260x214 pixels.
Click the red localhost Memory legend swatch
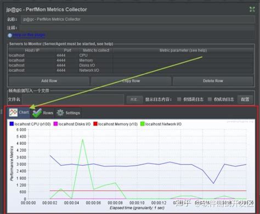[95, 124]
